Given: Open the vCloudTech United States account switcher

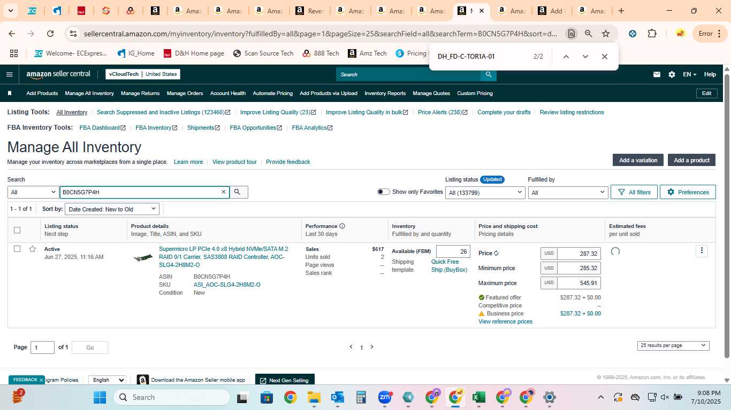Looking at the screenshot, I should click(142, 74).
